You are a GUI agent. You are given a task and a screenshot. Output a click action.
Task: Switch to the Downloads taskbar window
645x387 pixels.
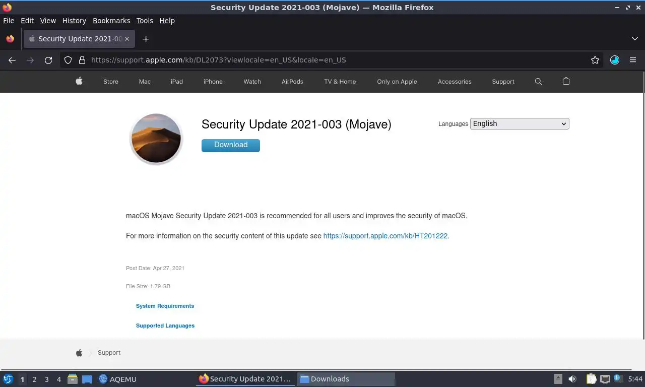346,379
